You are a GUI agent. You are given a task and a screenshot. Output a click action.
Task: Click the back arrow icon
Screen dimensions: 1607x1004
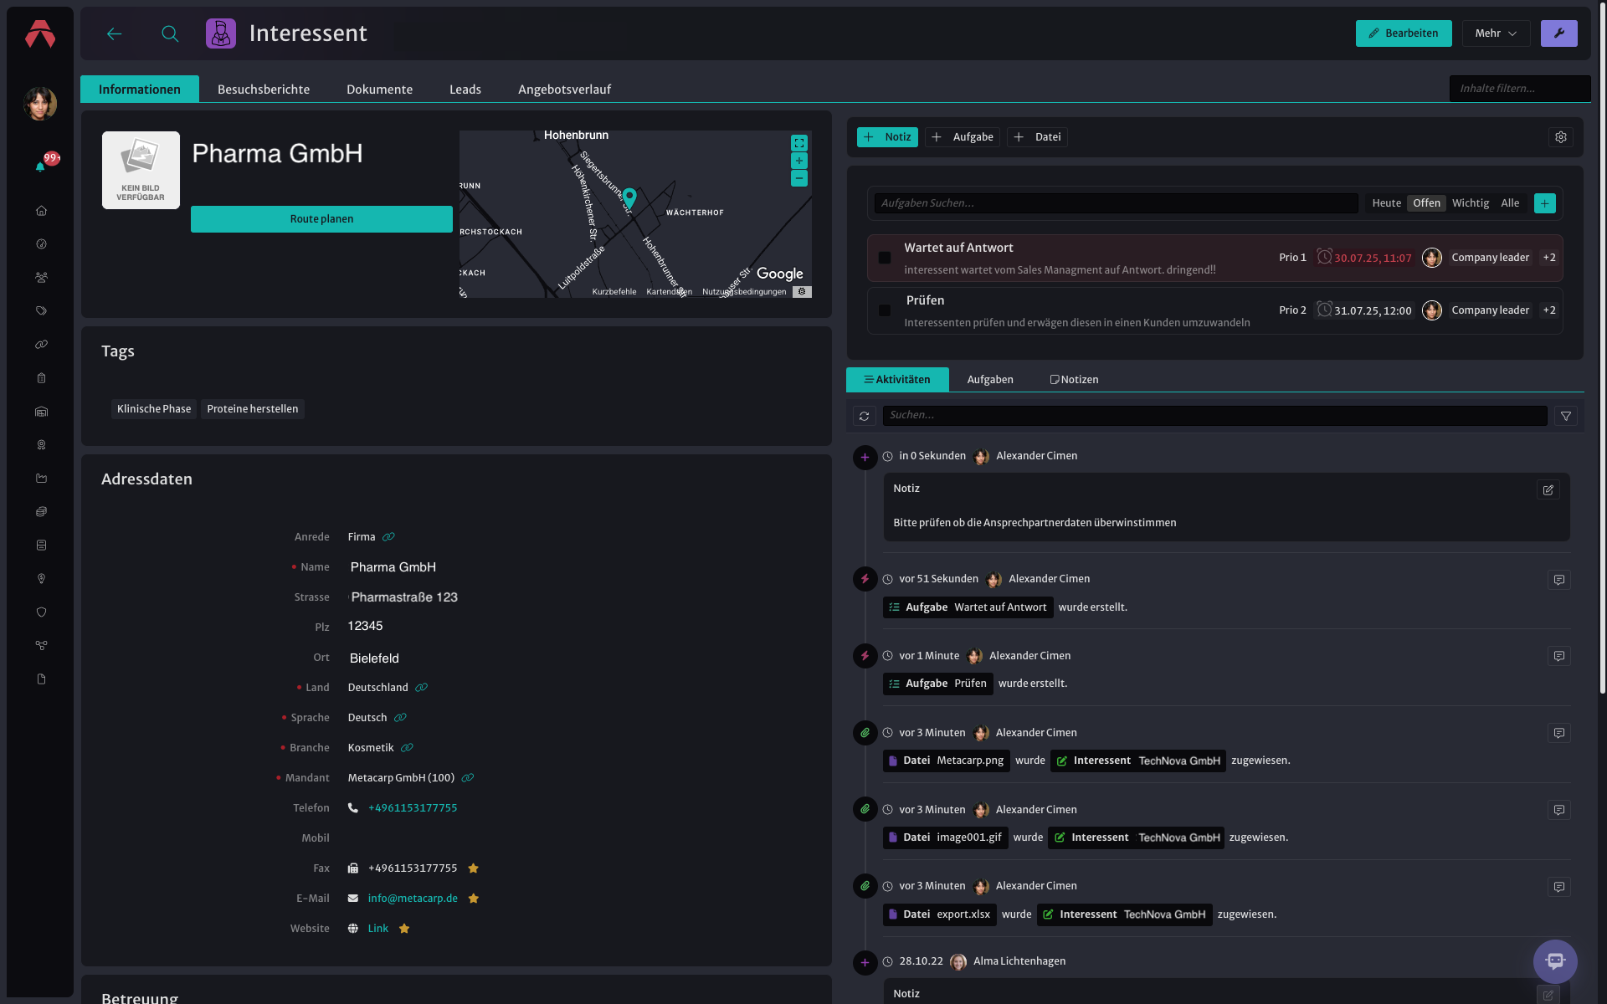click(x=115, y=33)
